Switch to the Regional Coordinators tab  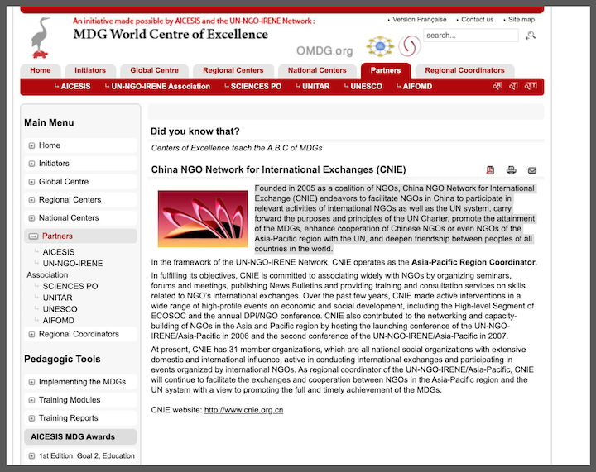pos(464,70)
